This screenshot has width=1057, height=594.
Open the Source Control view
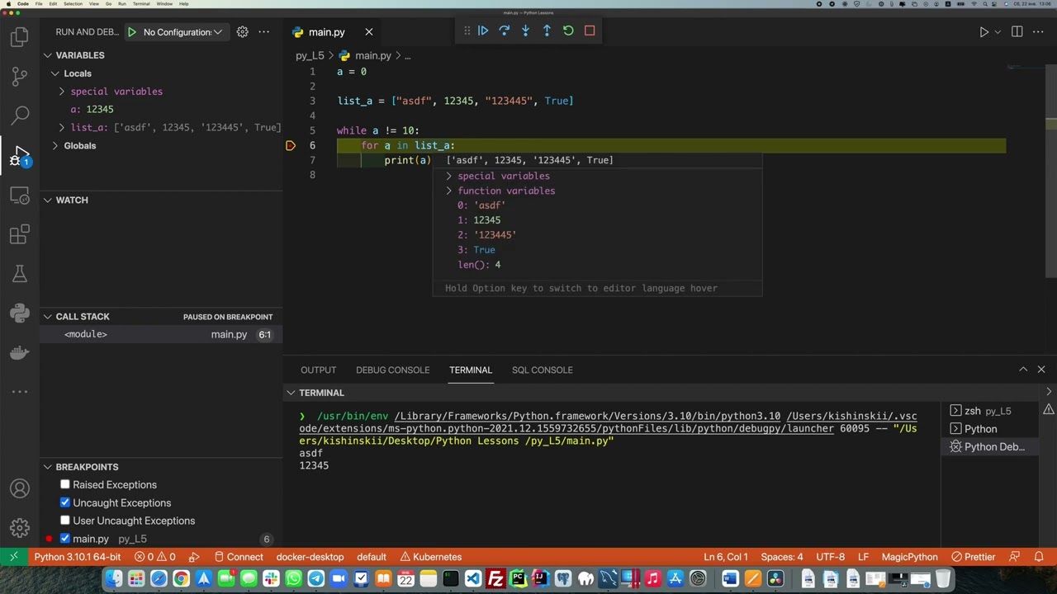pos(20,76)
